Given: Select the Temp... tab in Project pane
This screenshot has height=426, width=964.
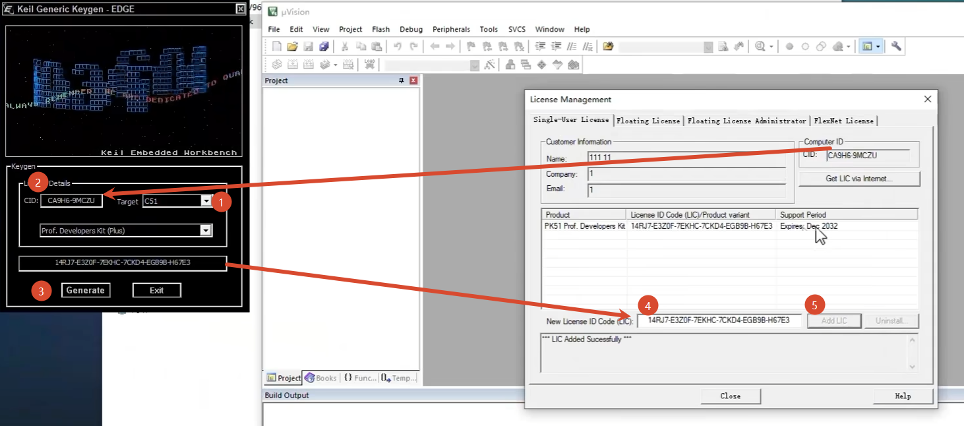Looking at the screenshot, I should 398,378.
